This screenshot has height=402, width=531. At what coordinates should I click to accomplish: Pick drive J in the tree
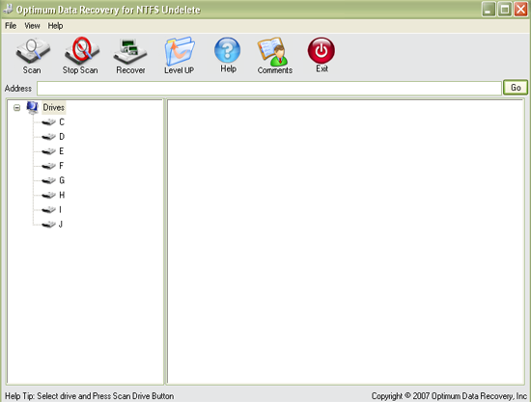[61, 225]
